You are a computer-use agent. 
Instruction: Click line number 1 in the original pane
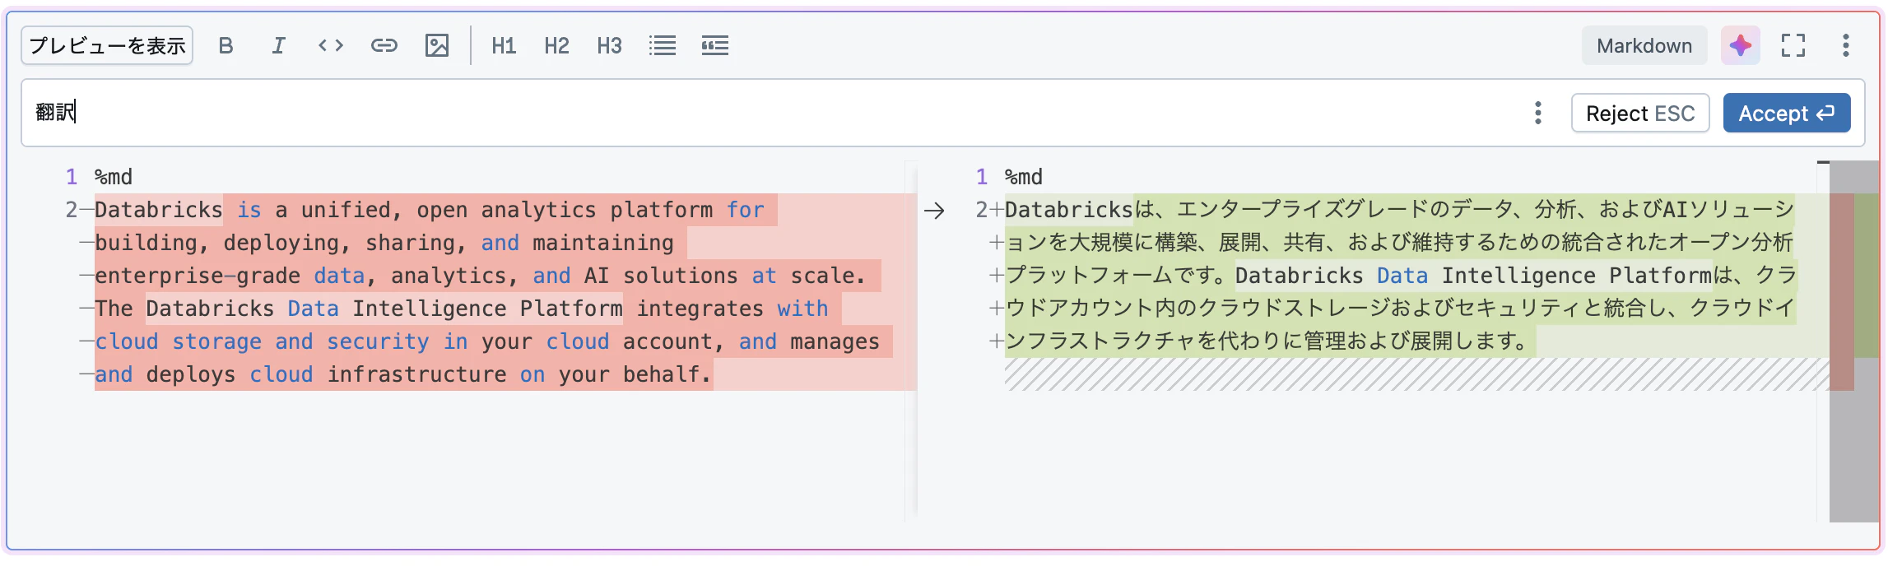click(x=72, y=177)
